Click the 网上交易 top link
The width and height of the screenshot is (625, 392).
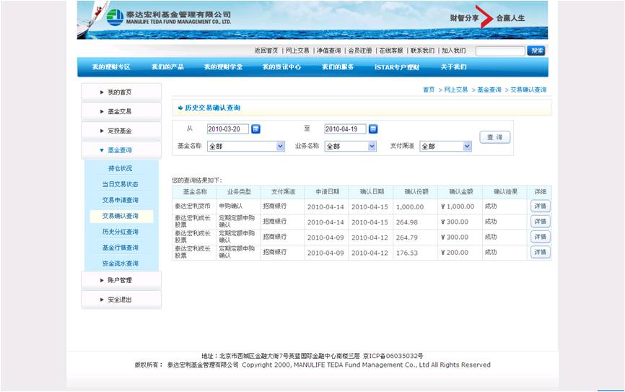pyautogui.click(x=297, y=51)
